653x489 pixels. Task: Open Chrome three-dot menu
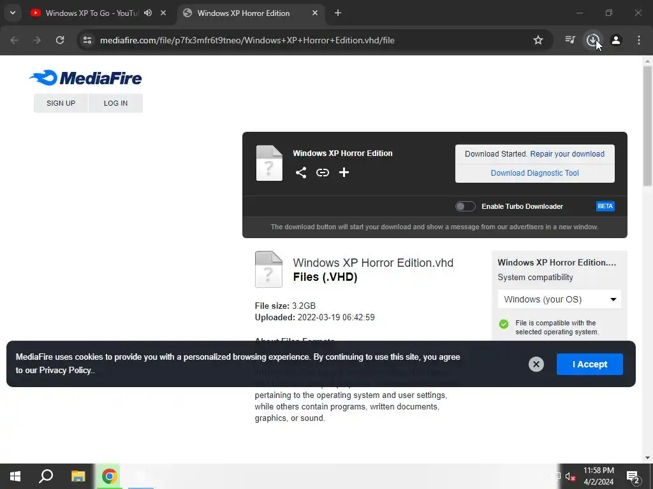[x=639, y=40]
